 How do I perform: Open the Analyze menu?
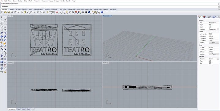point(57,1)
